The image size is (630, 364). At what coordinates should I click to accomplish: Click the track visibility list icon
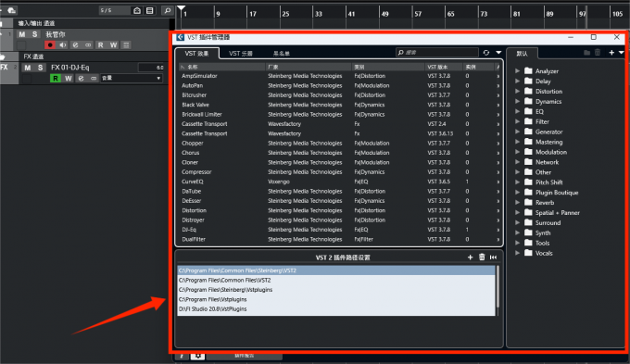[x=150, y=10]
